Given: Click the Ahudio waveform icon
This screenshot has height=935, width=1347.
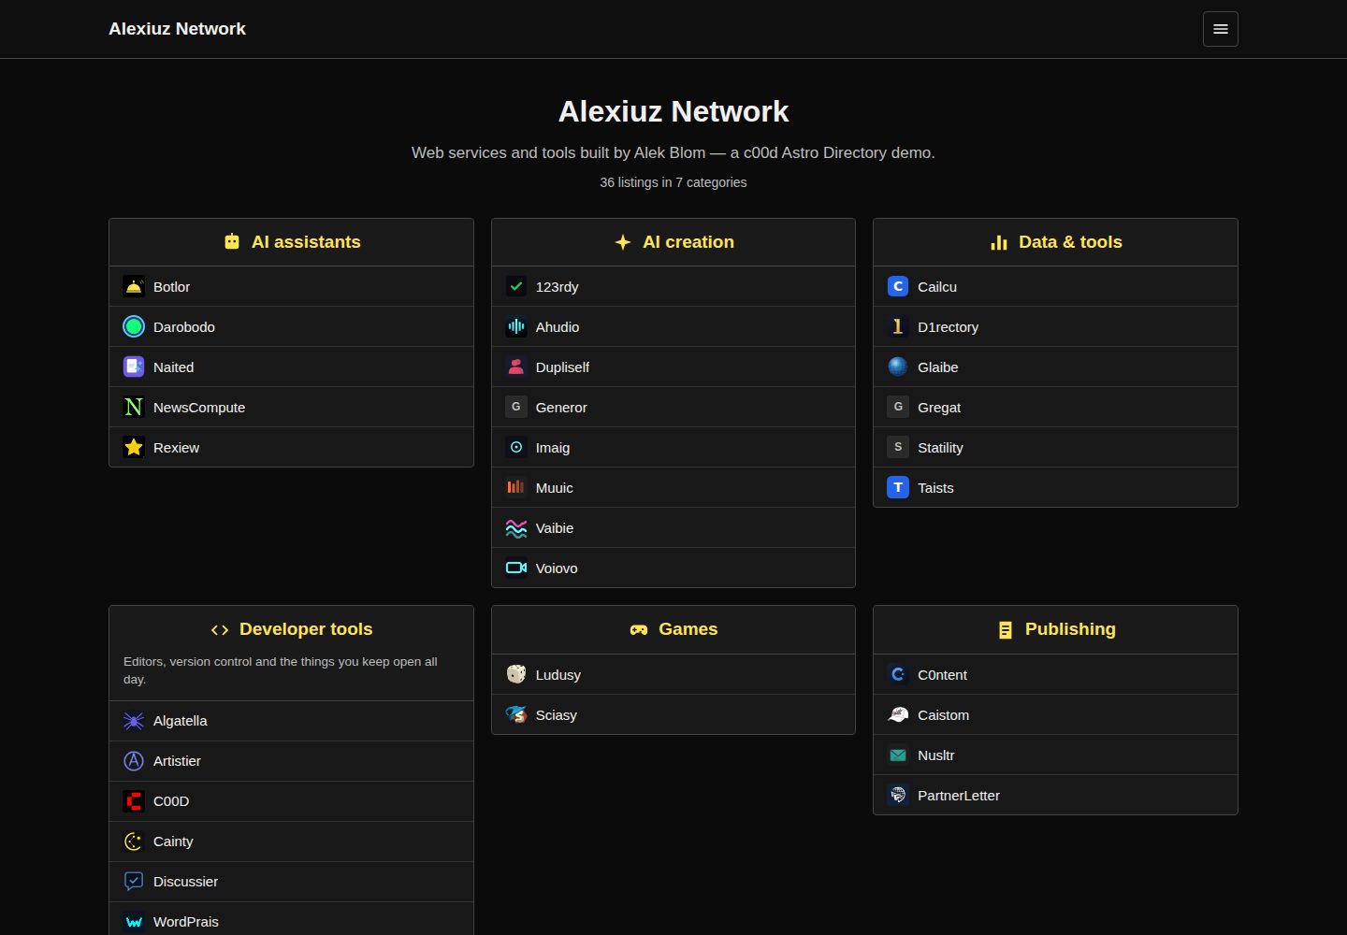Looking at the screenshot, I should pos(516,326).
